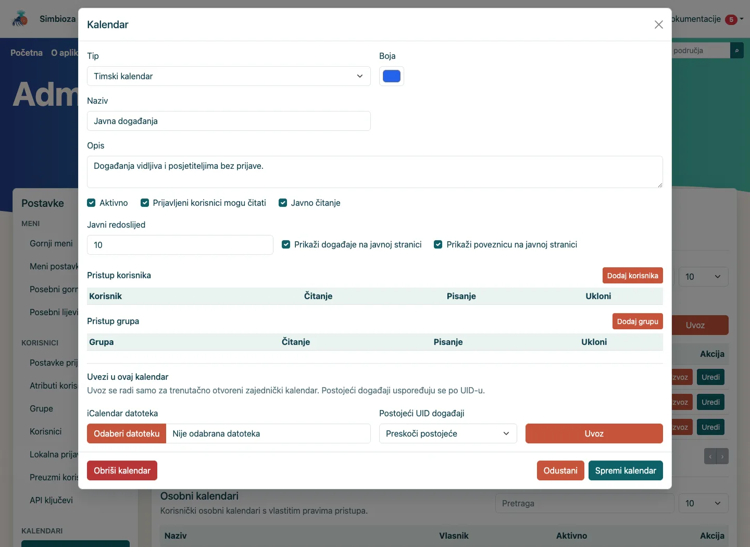Image resolution: width=750 pixels, height=547 pixels.
Task: Click the Spremi kalendar button
Action: pos(626,470)
